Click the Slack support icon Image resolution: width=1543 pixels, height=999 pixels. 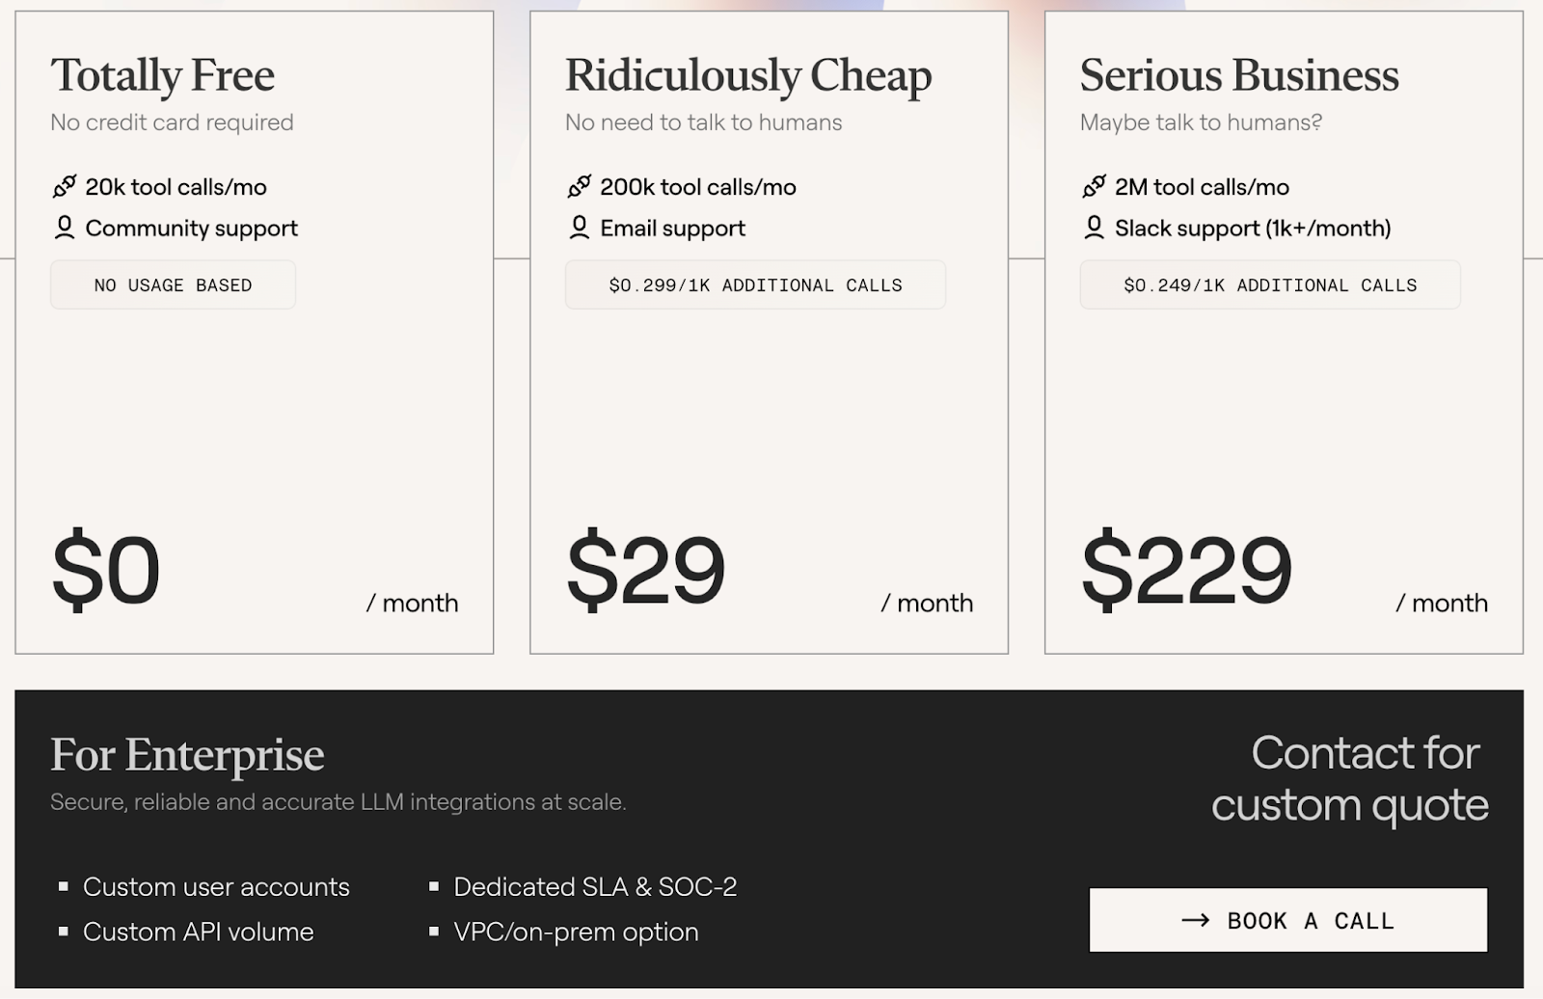1094,228
